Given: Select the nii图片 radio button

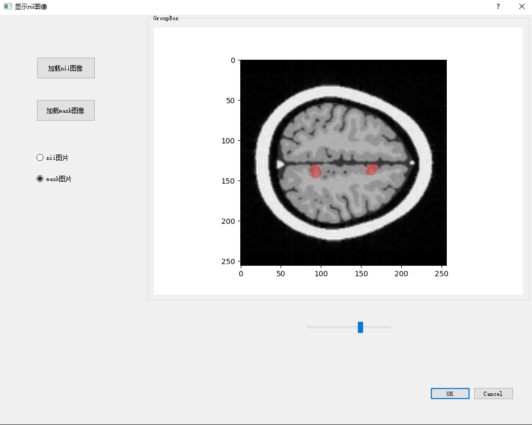Looking at the screenshot, I should pyautogui.click(x=40, y=157).
